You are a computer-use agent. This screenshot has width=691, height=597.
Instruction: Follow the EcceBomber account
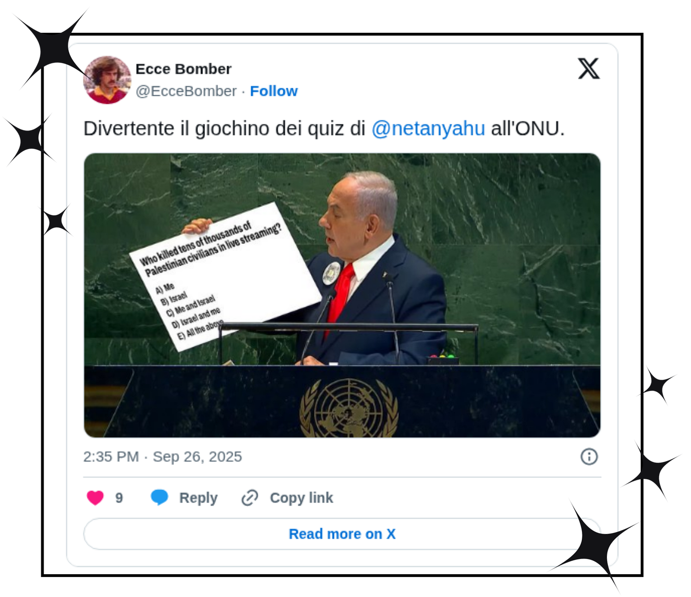click(x=274, y=91)
